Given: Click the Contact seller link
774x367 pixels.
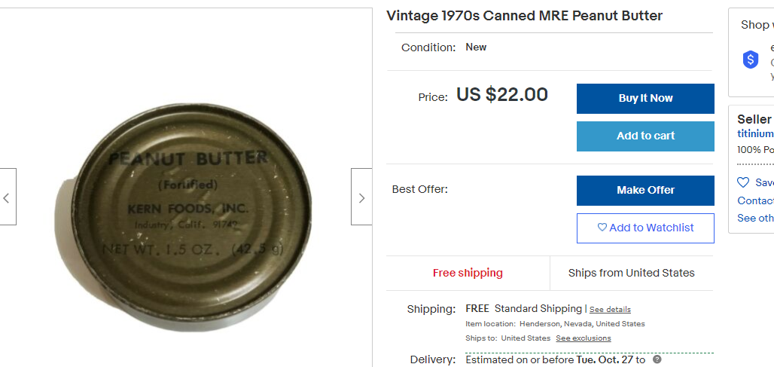Looking at the screenshot, I should [756, 200].
